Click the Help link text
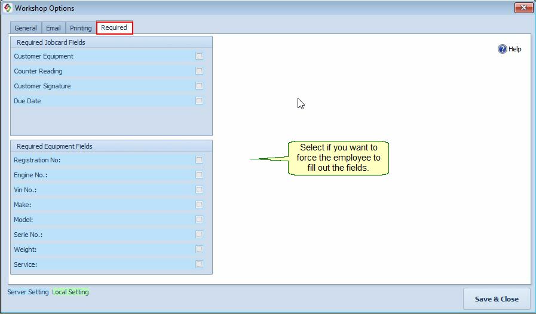Viewport: 536px width, 314px height. [x=515, y=49]
